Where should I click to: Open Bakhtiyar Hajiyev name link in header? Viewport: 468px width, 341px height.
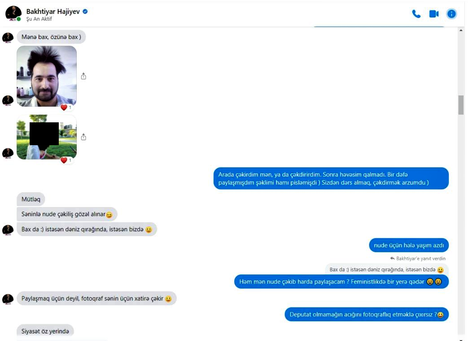pyautogui.click(x=53, y=11)
